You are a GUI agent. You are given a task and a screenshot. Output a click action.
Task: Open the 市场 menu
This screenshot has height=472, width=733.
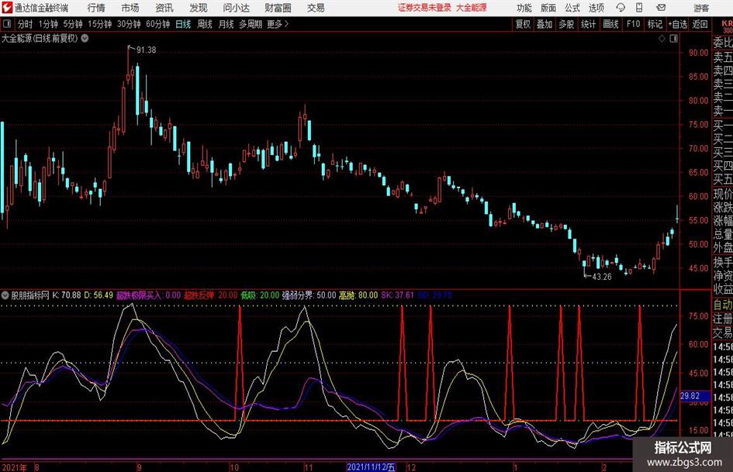(130, 8)
